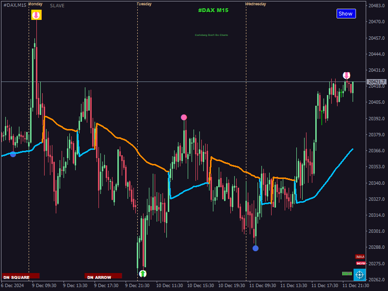
Task: Click the blue dot marker below Wednesday low
Action: click(256, 248)
